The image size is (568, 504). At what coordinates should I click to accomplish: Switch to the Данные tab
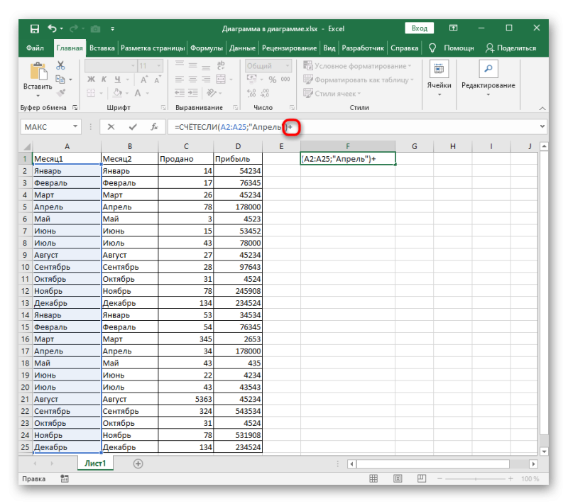point(242,48)
